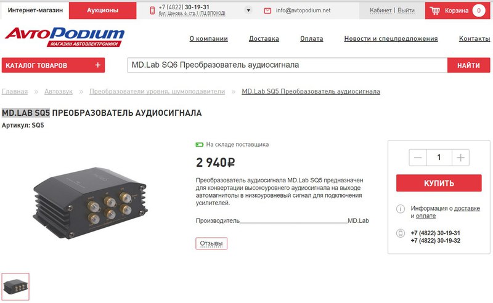Click the envelope email icon
The image size is (493, 303).
tap(267, 10)
